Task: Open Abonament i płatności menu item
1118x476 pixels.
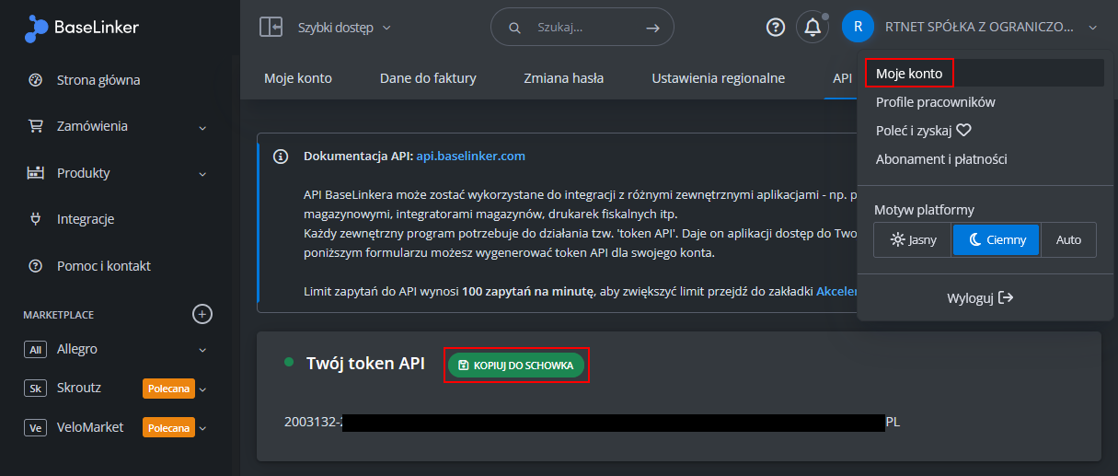Action: pos(941,159)
